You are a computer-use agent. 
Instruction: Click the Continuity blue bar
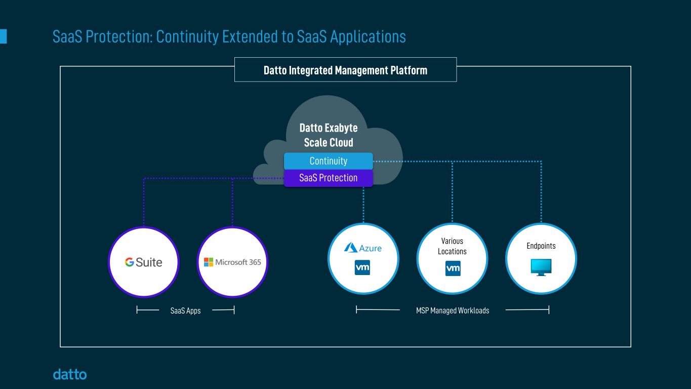tap(328, 161)
